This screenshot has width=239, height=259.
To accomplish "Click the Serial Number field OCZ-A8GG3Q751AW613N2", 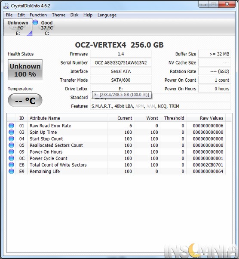I will click(x=121, y=63).
